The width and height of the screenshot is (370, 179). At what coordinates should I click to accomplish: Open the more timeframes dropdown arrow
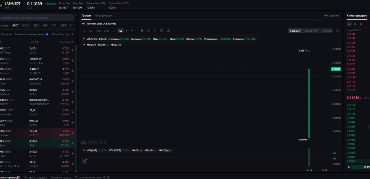pos(132,31)
